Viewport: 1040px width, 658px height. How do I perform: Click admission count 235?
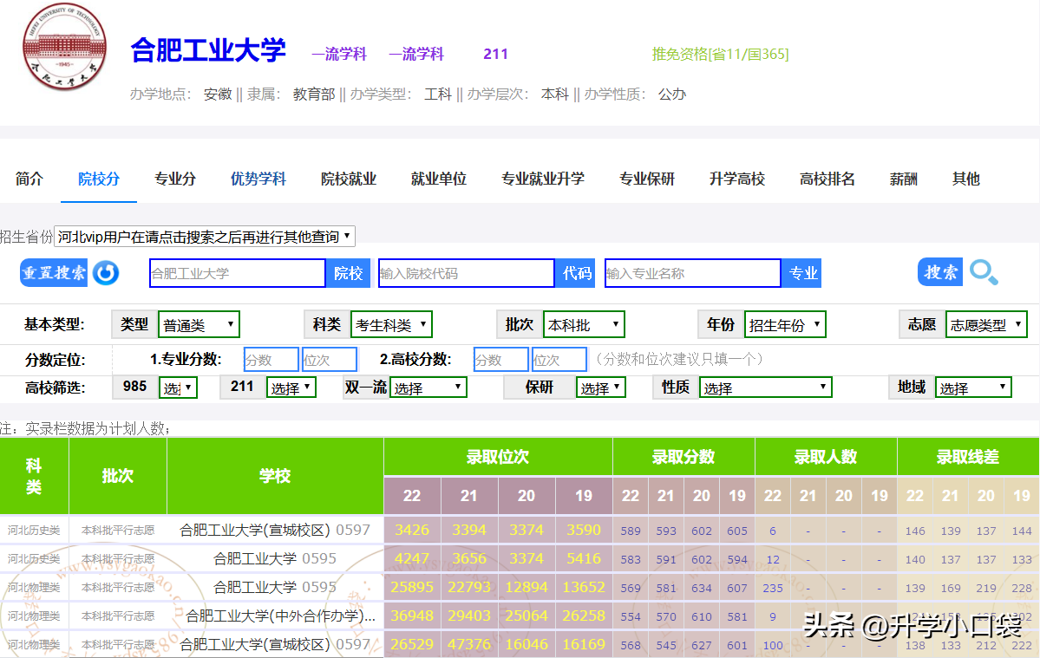(x=773, y=588)
